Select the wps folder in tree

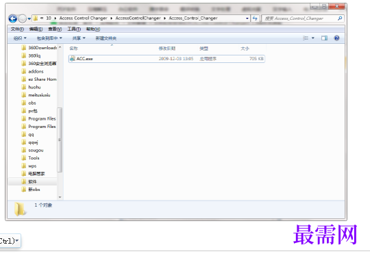tap(29, 166)
